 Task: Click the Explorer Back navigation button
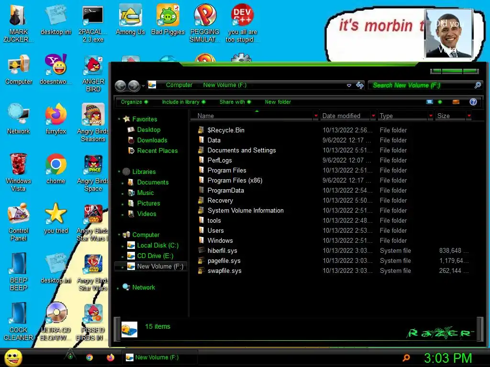(x=120, y=86)
